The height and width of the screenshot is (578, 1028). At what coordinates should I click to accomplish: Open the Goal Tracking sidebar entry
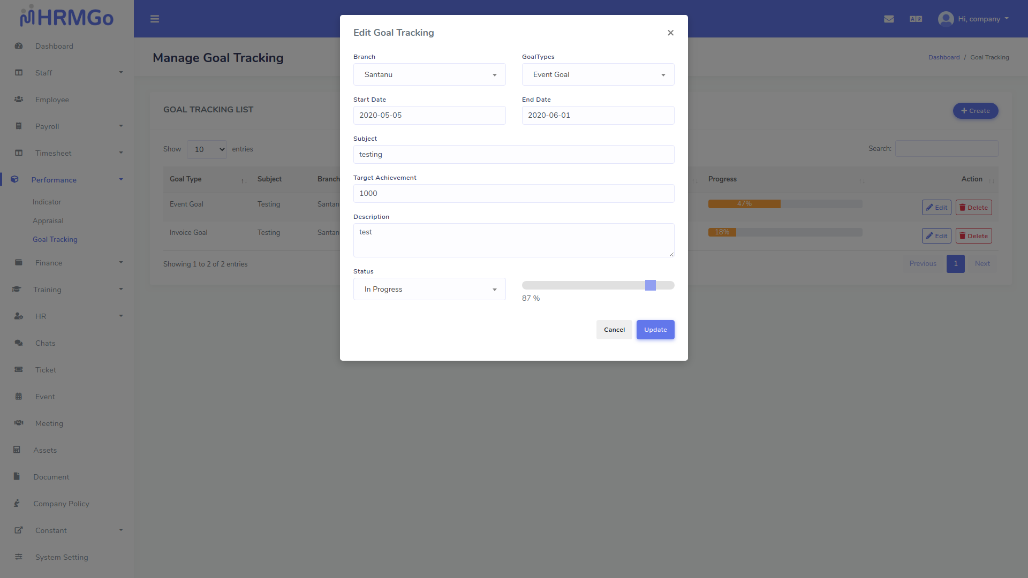coord(55,239)
